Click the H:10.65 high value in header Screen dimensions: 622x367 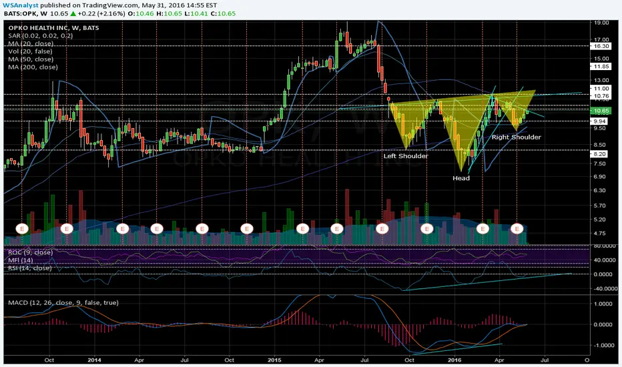point(170,13)
